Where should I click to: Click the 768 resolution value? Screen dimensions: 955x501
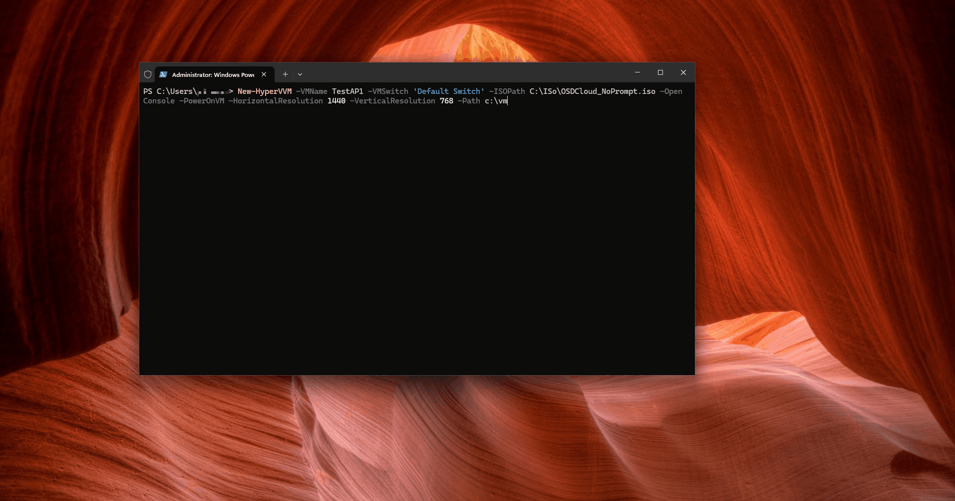click(x=446, y=101)
